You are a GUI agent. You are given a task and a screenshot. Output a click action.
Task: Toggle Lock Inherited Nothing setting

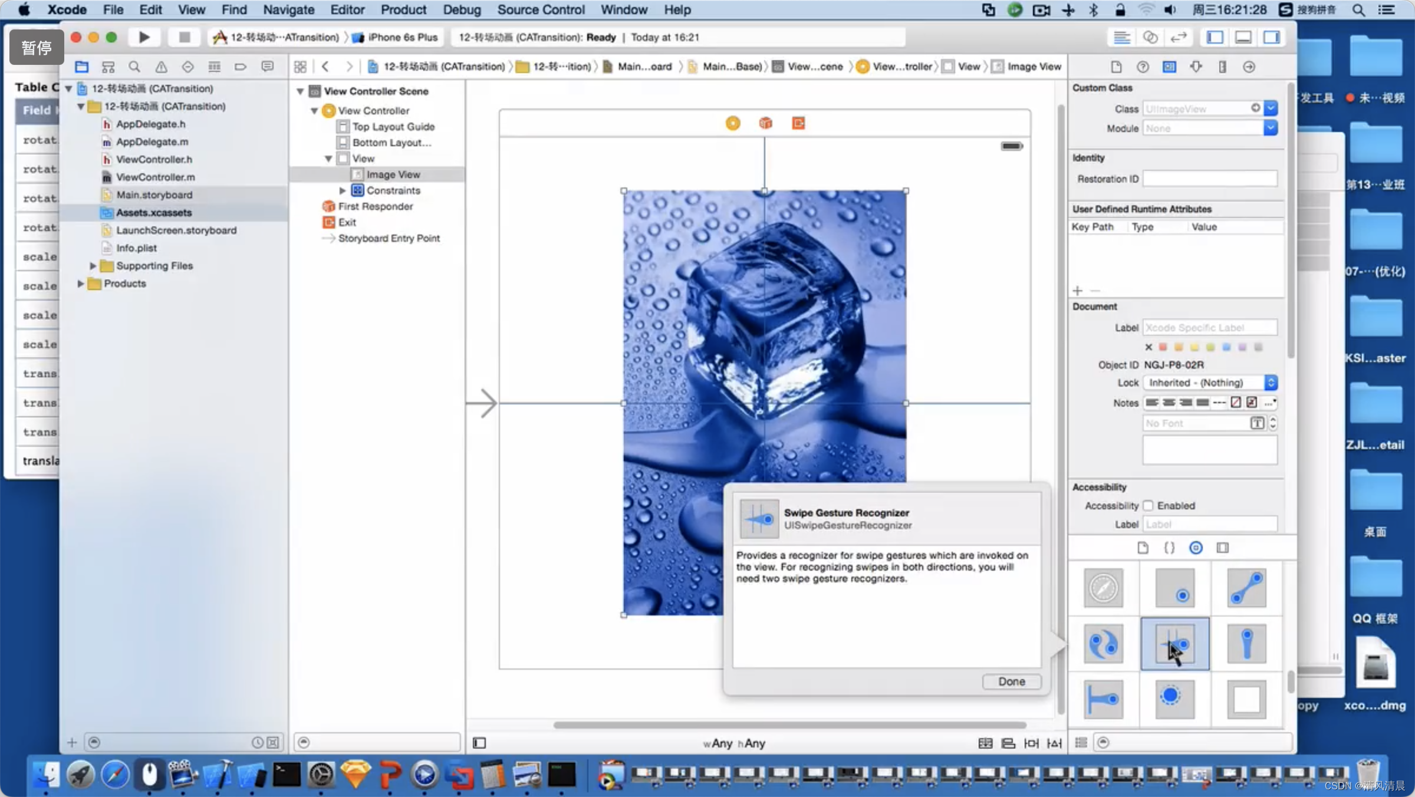click(x=1270, y=382)
